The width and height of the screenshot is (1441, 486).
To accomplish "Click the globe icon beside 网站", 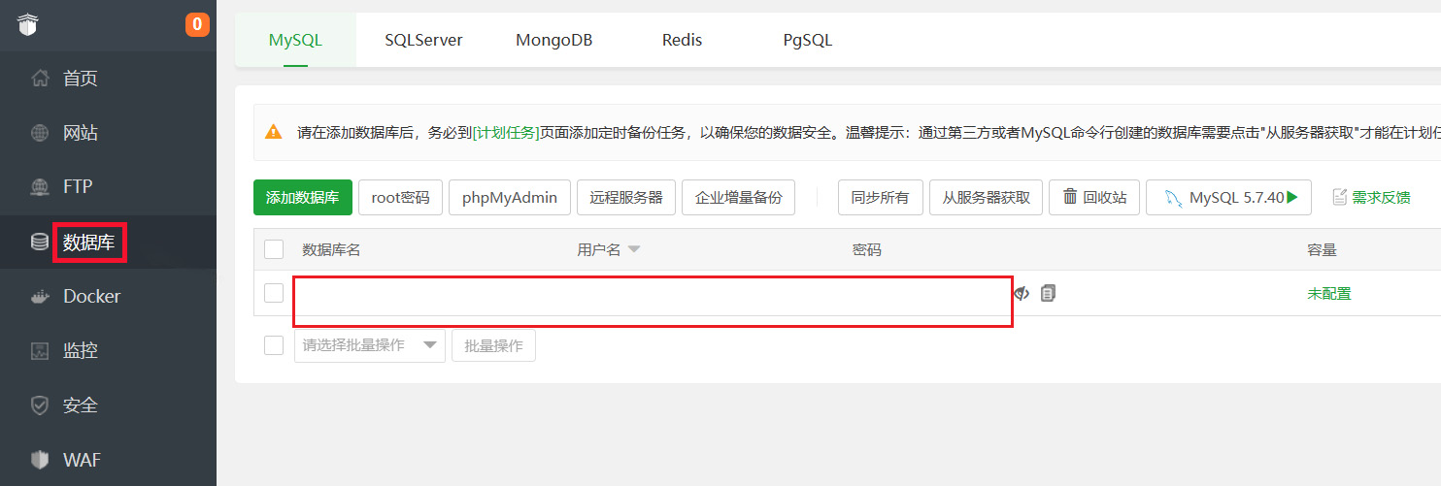I will click(40, 133).
